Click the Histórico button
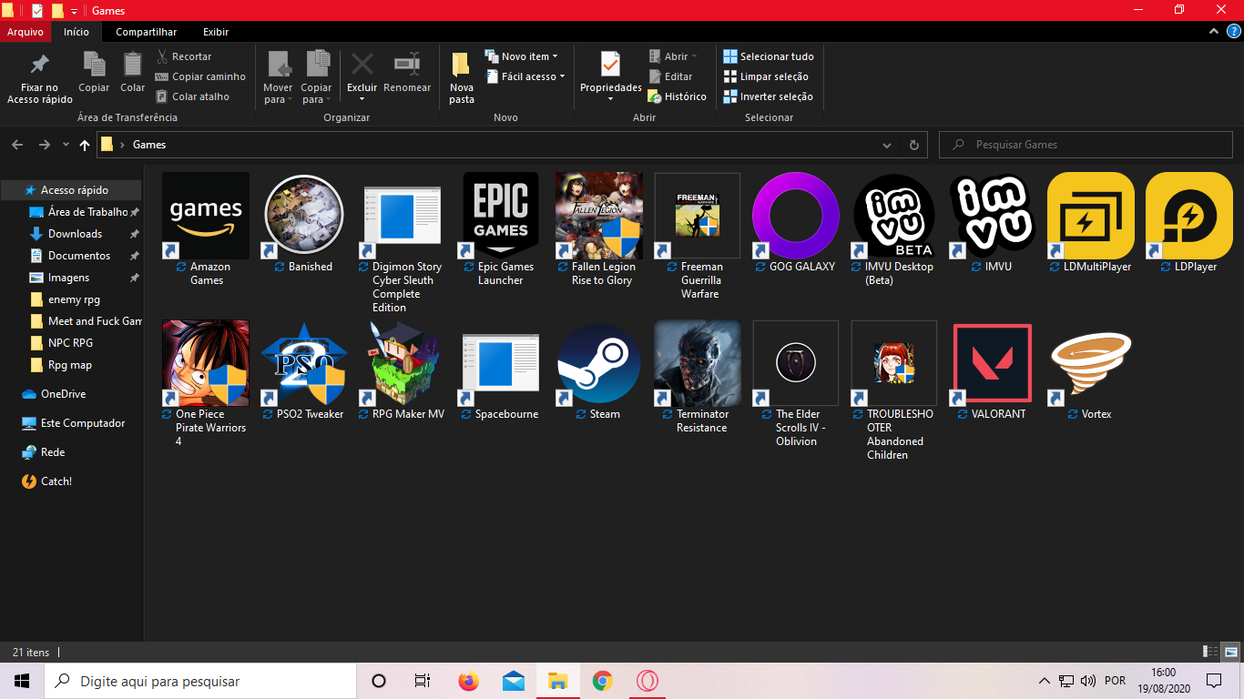This screenshot has width=1244, height=699. click(678, 96)
